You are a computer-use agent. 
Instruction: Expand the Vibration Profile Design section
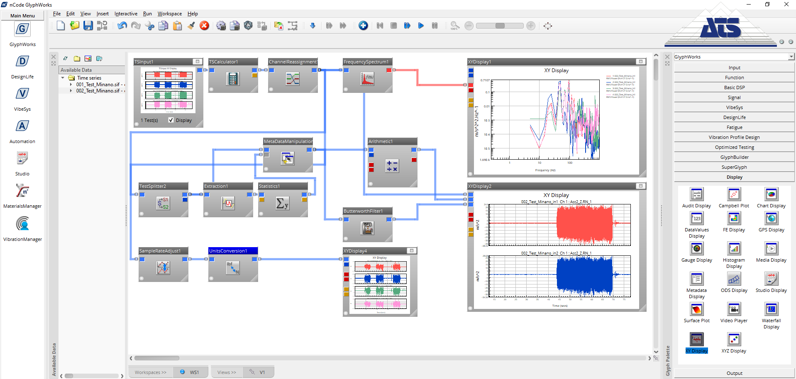coord(734,137)
